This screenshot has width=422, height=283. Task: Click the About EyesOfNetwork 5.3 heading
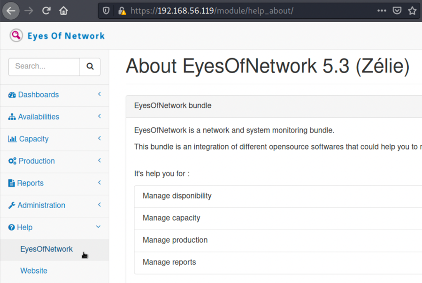268,66
